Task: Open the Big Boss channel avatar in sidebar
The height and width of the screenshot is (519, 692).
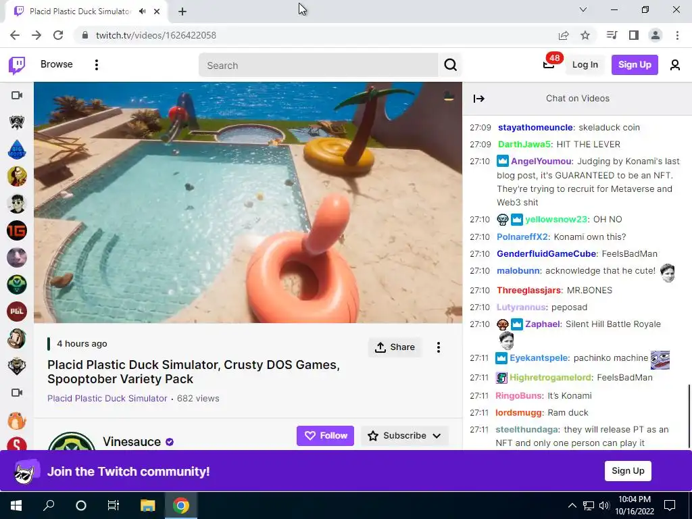Action: coord(17,149)
